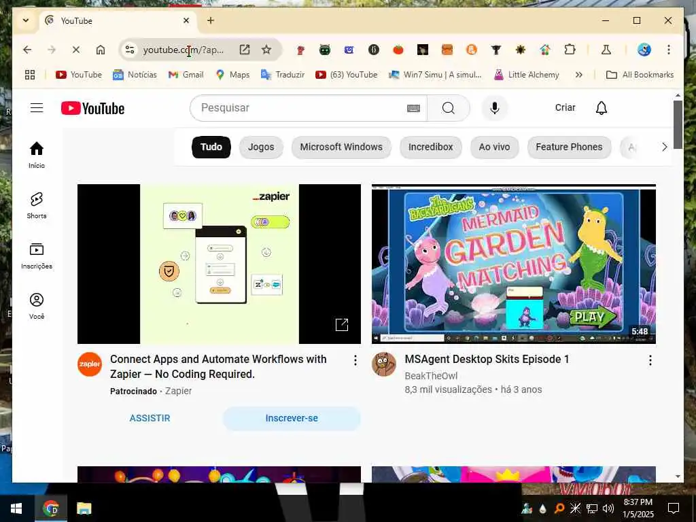The height and width of the screenshot is (522, 696).
Task: Click Inscrever-se on the Zapier ad
Action: coord(292,418)
